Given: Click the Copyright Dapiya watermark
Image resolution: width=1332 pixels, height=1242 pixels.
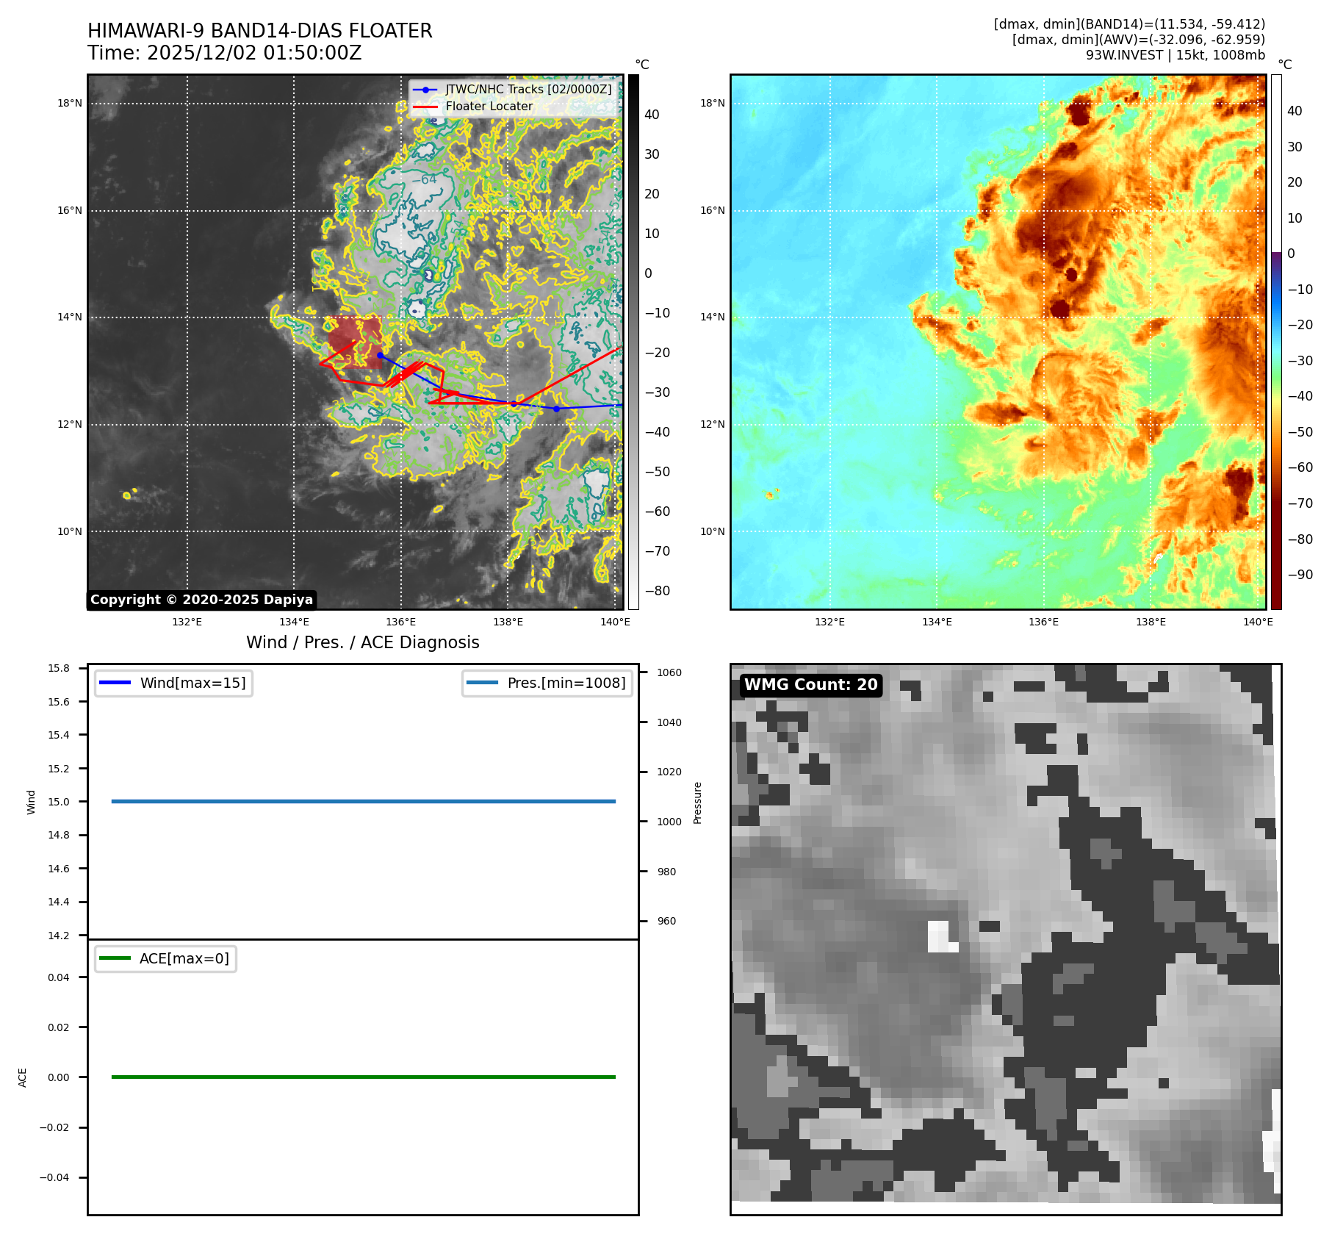Looking at the screenshot, I should pos(201,600).
